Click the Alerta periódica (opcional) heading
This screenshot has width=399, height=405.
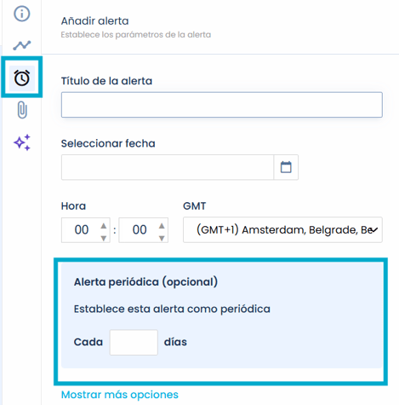145,282
